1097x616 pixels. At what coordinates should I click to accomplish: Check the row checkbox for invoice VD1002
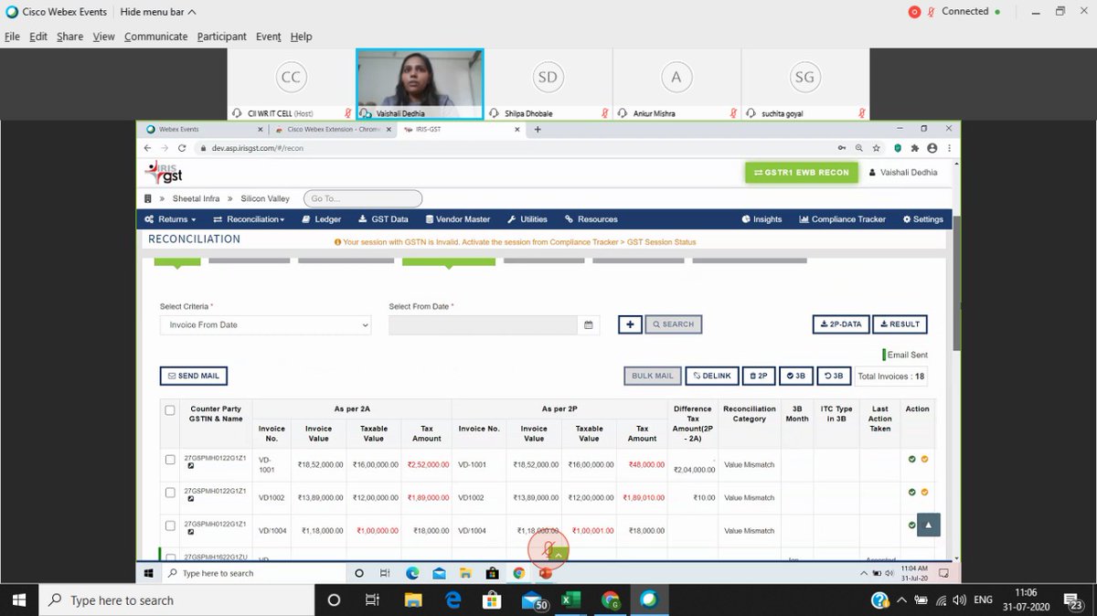(x=170, y=493)
